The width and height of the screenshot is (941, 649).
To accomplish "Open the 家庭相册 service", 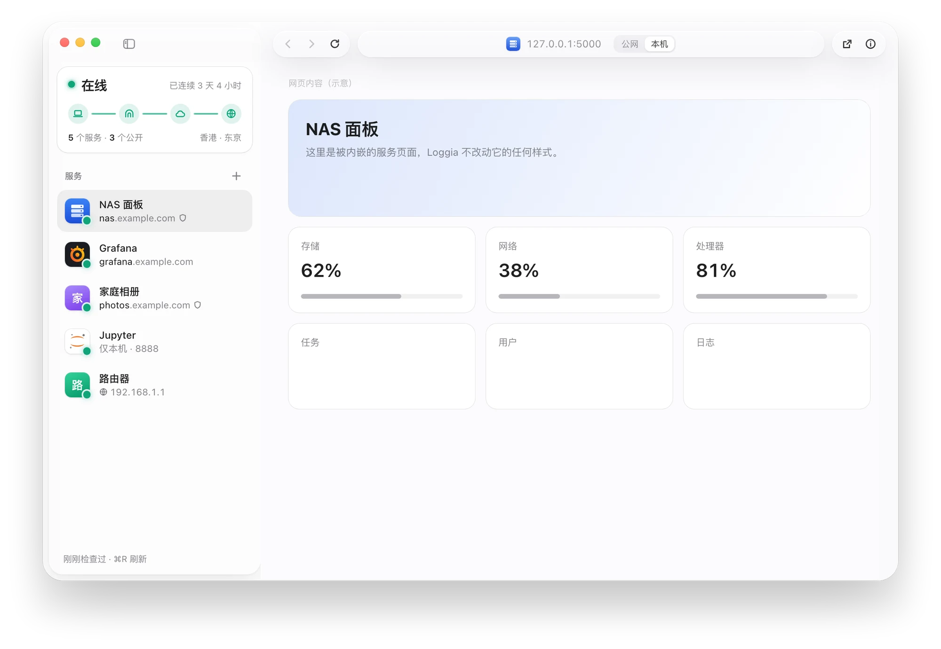I will 155,298.
